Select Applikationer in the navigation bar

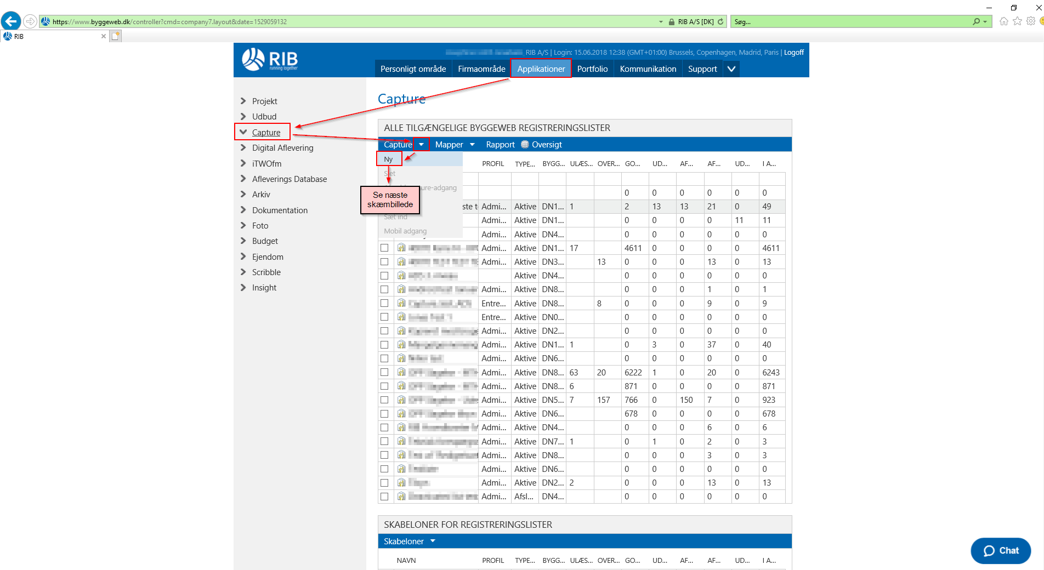click(541, 69)
